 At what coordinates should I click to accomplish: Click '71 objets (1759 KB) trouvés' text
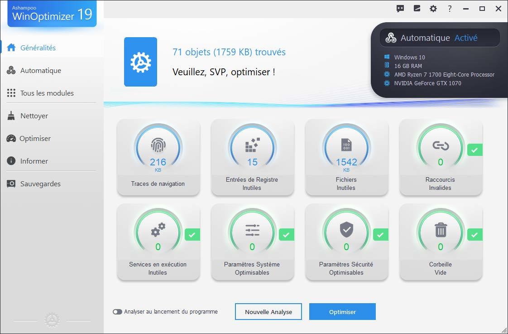tap(229, 52)
